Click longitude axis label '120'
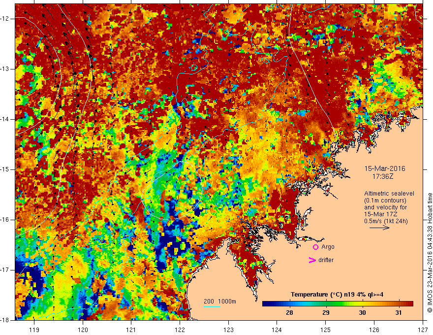433x335 pixels. [x=83, y=330]
